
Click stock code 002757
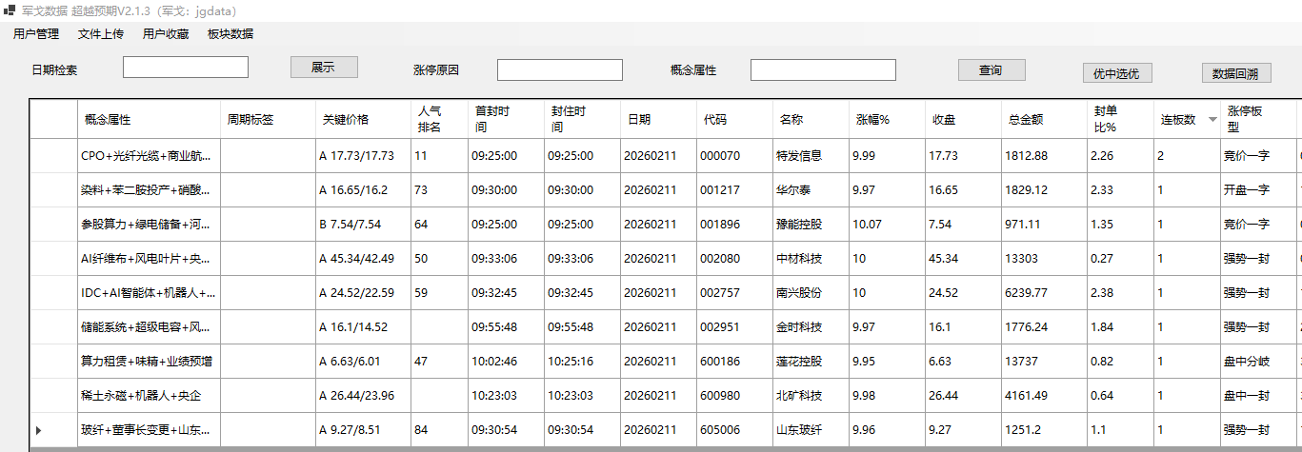coord(734,293)
